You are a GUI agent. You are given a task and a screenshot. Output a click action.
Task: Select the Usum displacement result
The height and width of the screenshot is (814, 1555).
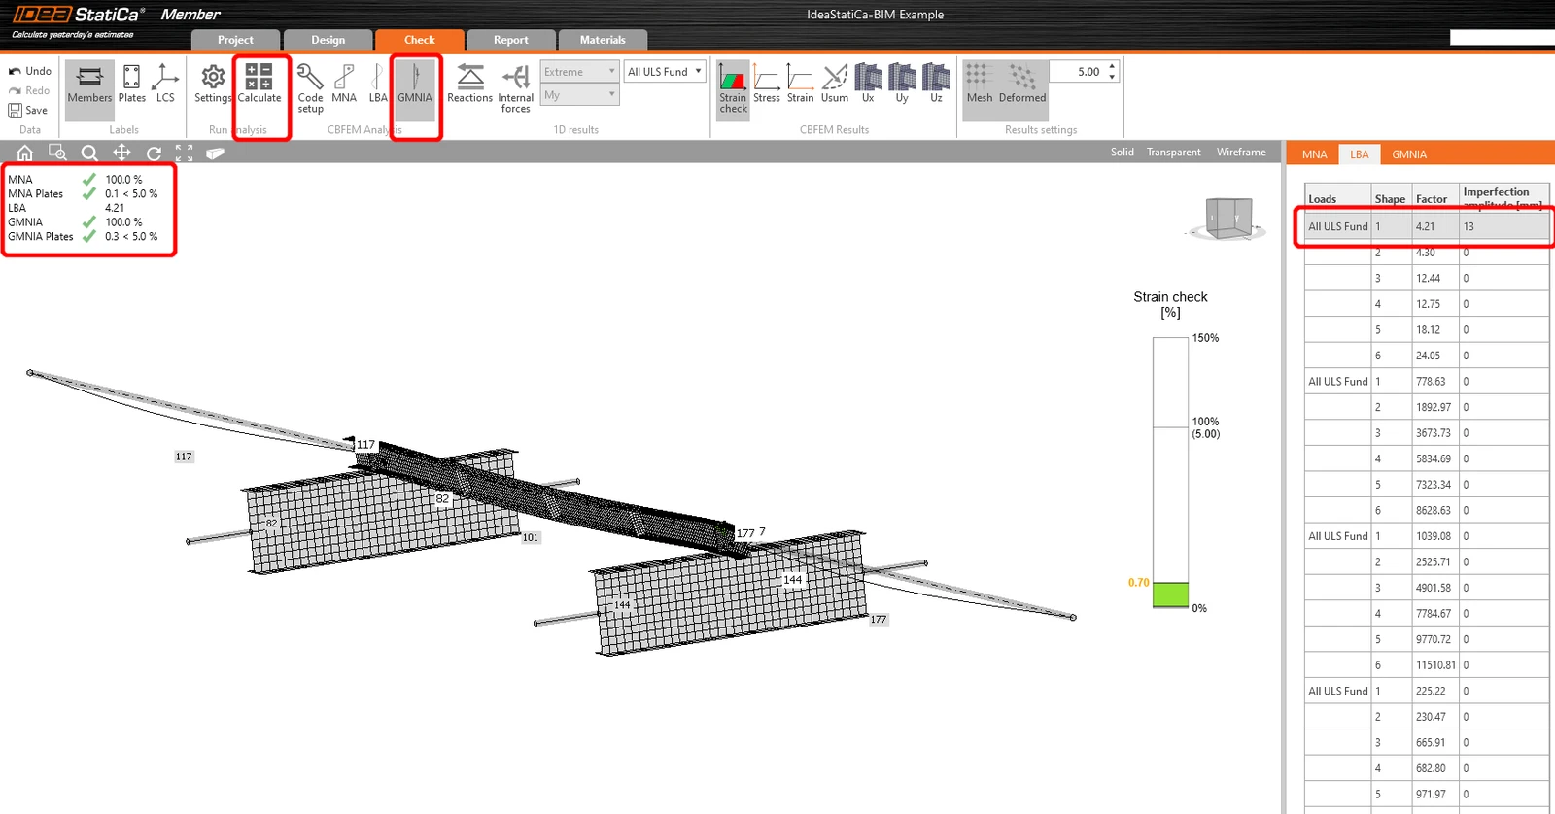click(835, 85)
